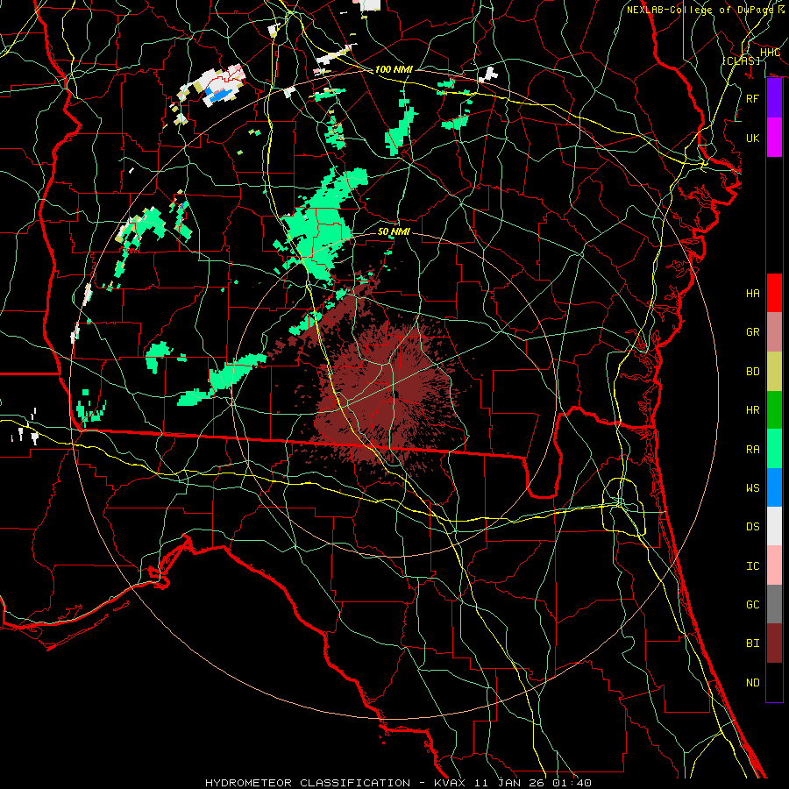Click the UK magenta legend swatch
Viewport: 789px width, 789px height.
point(774,138)
